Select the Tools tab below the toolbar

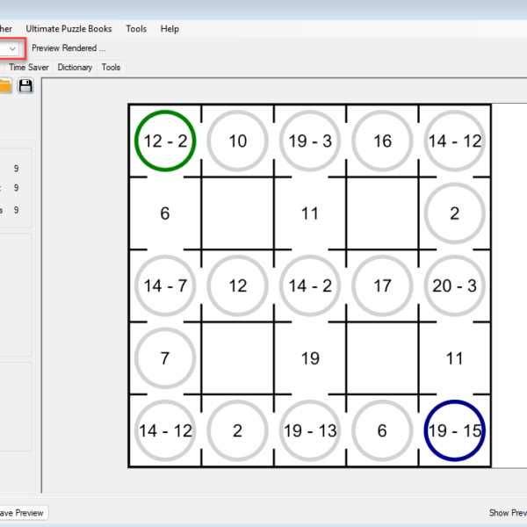112,67
